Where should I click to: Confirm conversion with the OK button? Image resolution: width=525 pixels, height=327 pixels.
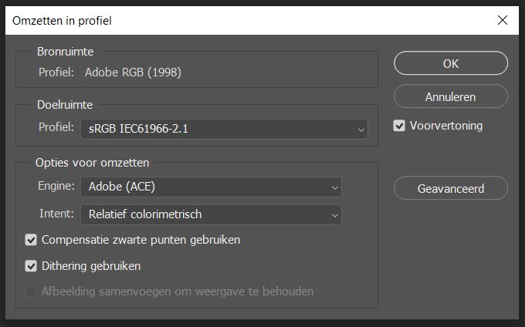pyautogui.click(x=451, y=63)
